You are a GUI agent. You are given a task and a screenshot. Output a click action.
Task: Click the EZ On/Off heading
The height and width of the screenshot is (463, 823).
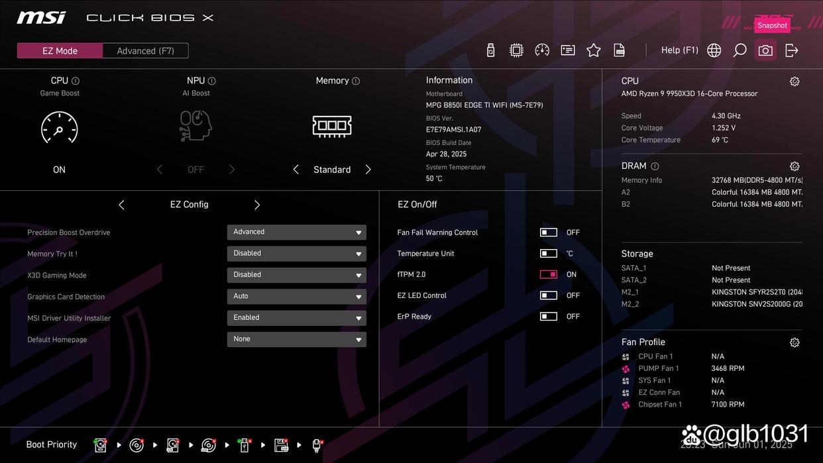click(x=417, y=205)
